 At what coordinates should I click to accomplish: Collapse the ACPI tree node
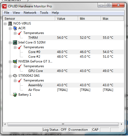click(x=10, y=28)
